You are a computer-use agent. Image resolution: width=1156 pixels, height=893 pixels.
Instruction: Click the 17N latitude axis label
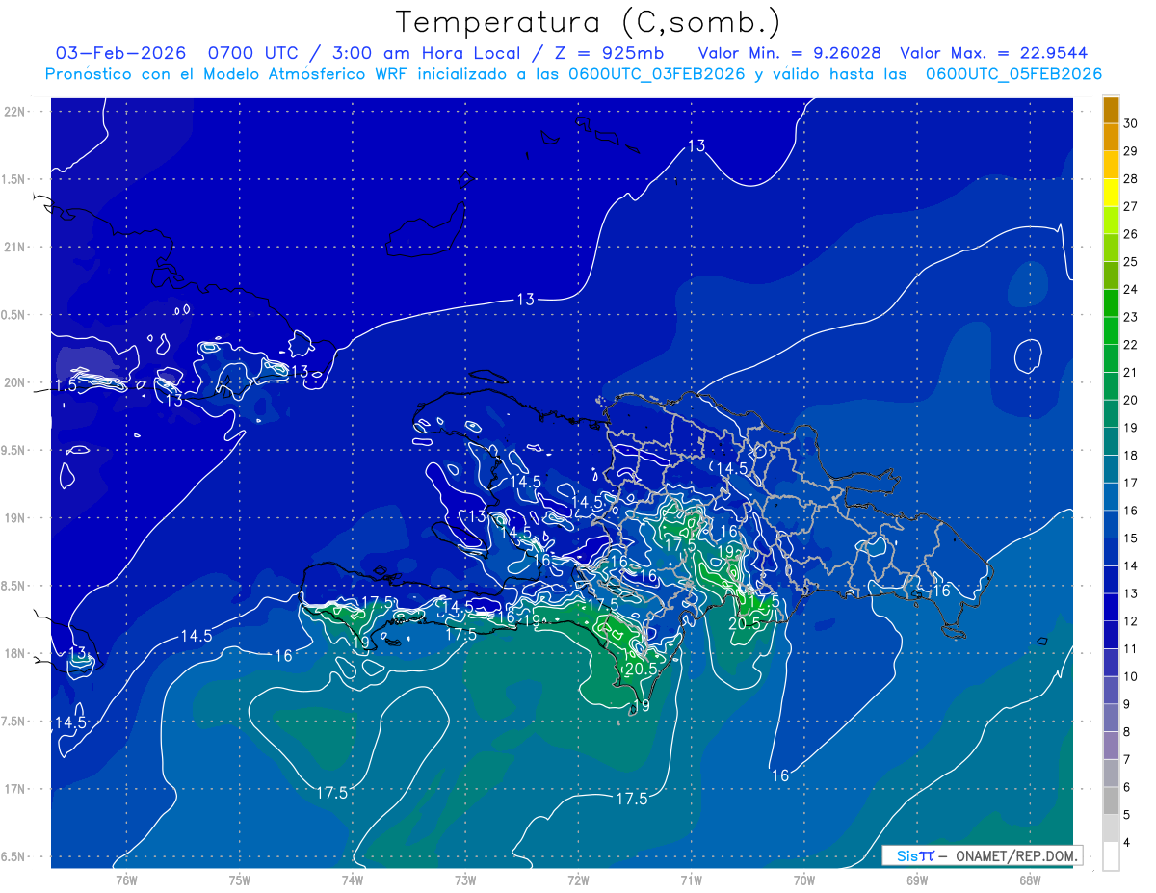pos(15,789)
